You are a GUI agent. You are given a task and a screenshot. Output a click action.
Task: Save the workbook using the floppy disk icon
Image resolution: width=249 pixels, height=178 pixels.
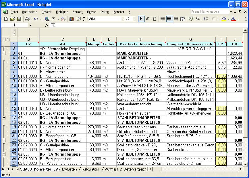pyautogui.click(x=19, y=19)
